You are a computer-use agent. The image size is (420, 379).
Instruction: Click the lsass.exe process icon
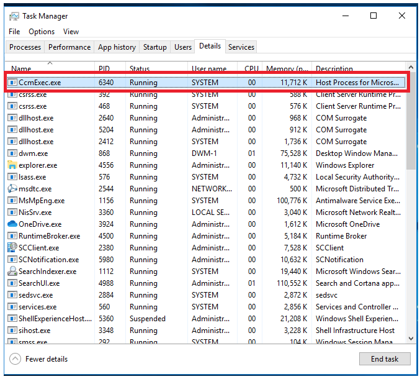(12, 176)
